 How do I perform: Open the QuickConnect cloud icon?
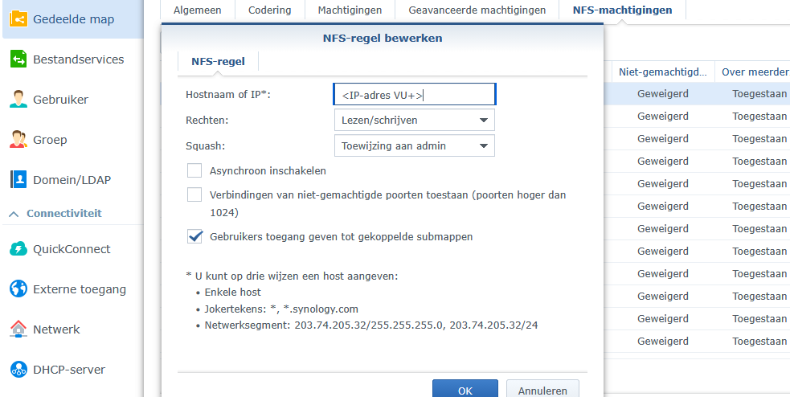coord(18,249)
